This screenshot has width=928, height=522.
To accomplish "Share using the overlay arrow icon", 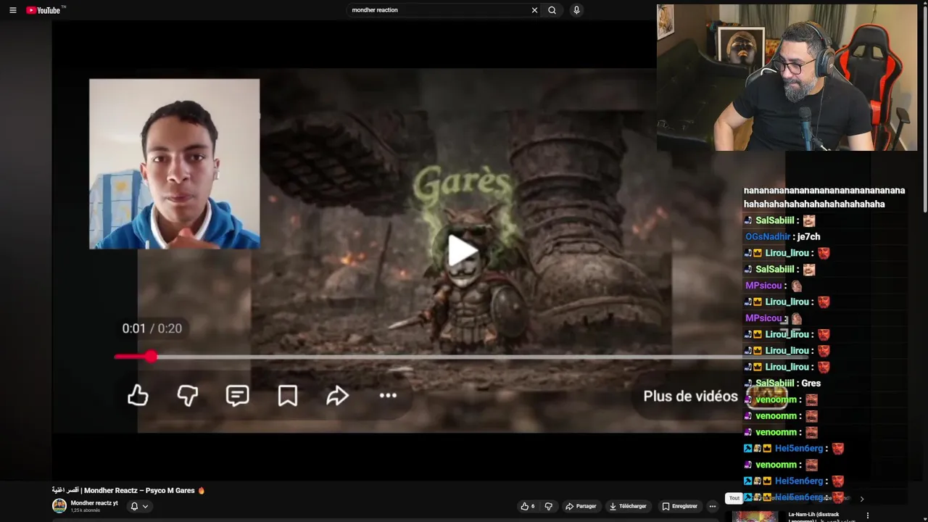I will tap(338, 395).
